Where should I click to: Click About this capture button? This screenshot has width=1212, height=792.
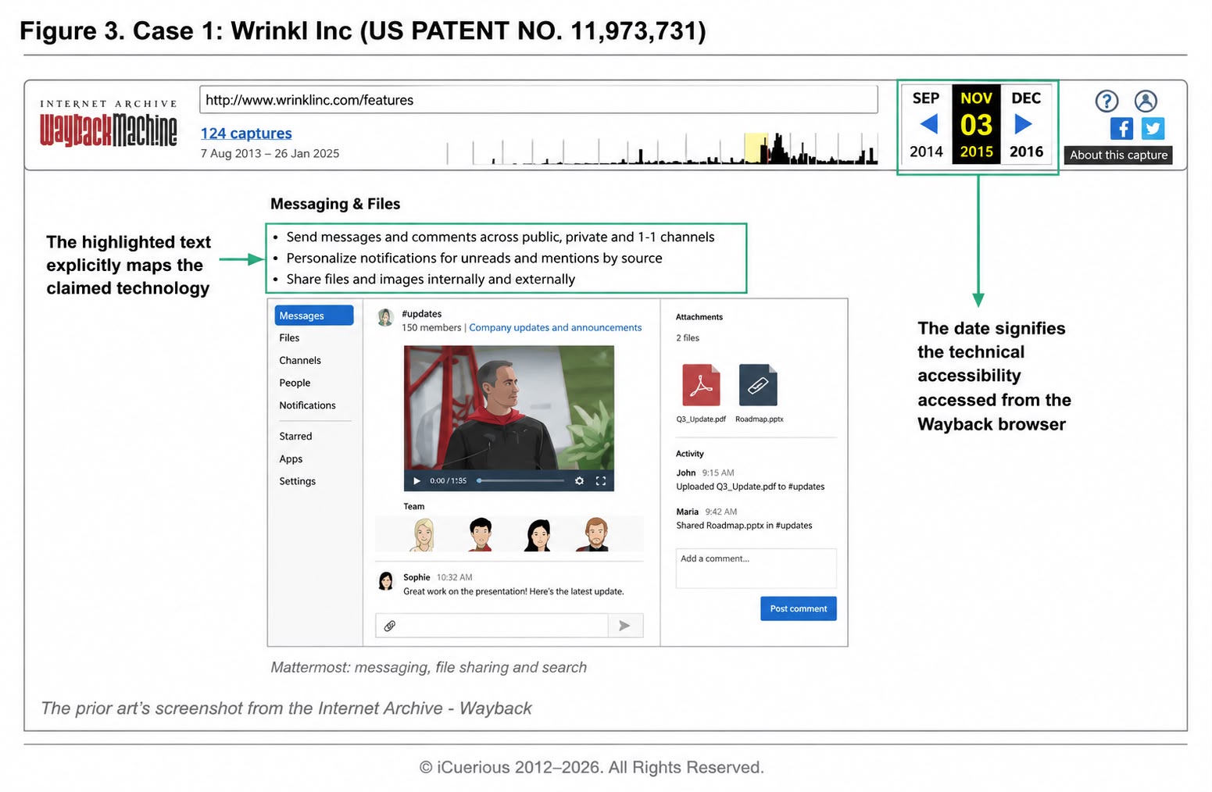[1118, 155]
